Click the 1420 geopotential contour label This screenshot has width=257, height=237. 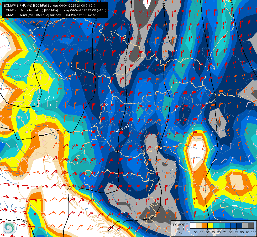pyautogui.click(x=210, y=60)
